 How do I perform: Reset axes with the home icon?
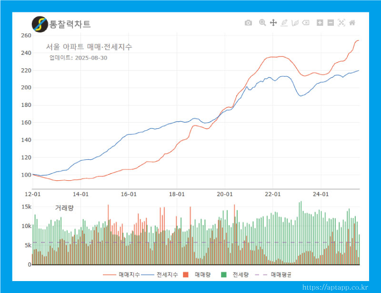[x=352, y=23]
